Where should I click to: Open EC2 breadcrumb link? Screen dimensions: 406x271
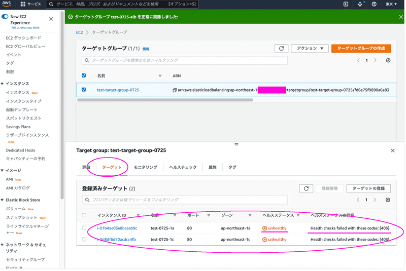click(80, 32)
